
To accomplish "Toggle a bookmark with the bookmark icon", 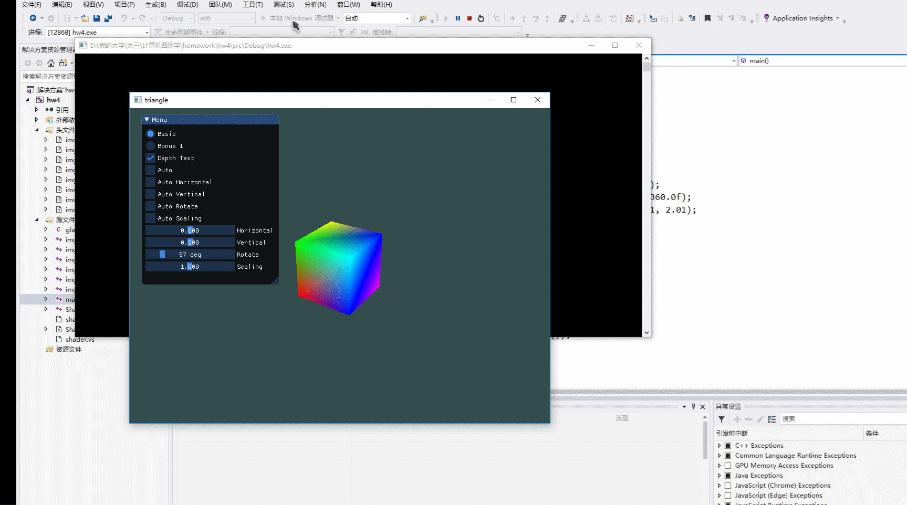I will click(x=707, y=18).
